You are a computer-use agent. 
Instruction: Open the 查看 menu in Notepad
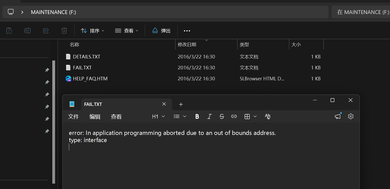116,117
